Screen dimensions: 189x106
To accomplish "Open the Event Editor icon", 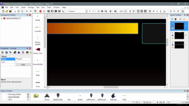I will pyautogui.click(x=56, y=11).
